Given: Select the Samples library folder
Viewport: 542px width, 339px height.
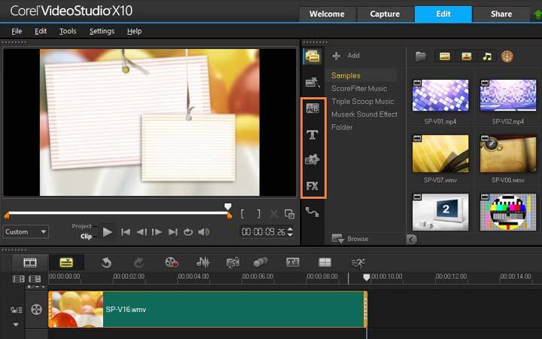Looking at the screenshot, I should pos(346,75).
